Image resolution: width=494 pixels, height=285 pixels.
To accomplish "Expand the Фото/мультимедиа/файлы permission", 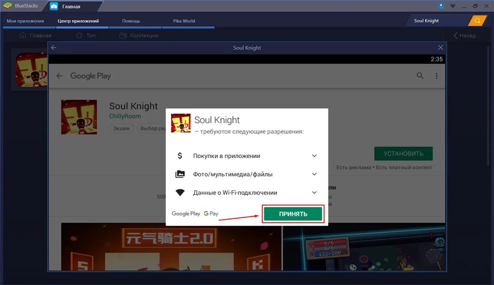I will point(314,174).
